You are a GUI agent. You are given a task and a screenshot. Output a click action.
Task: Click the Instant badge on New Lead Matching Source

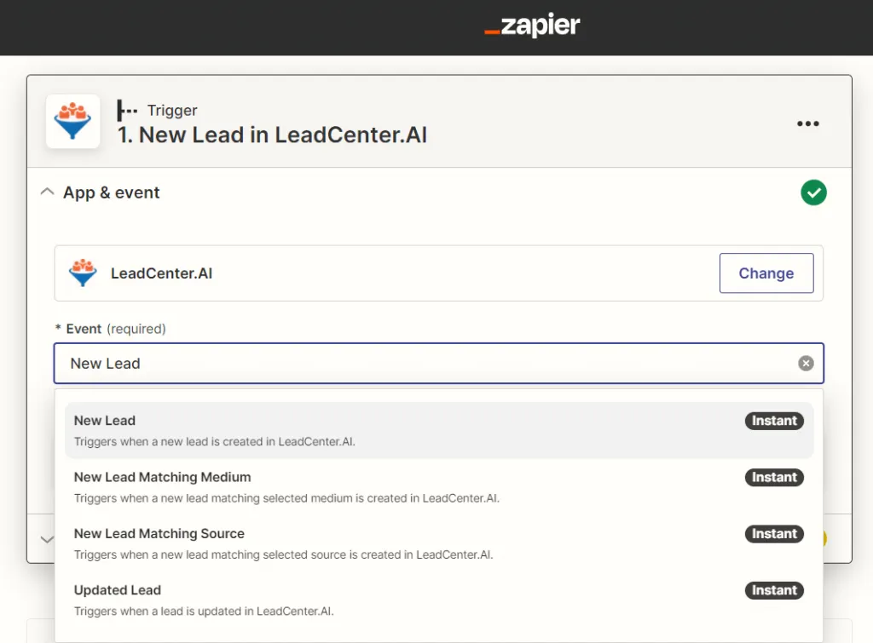[x=774, y=534]
